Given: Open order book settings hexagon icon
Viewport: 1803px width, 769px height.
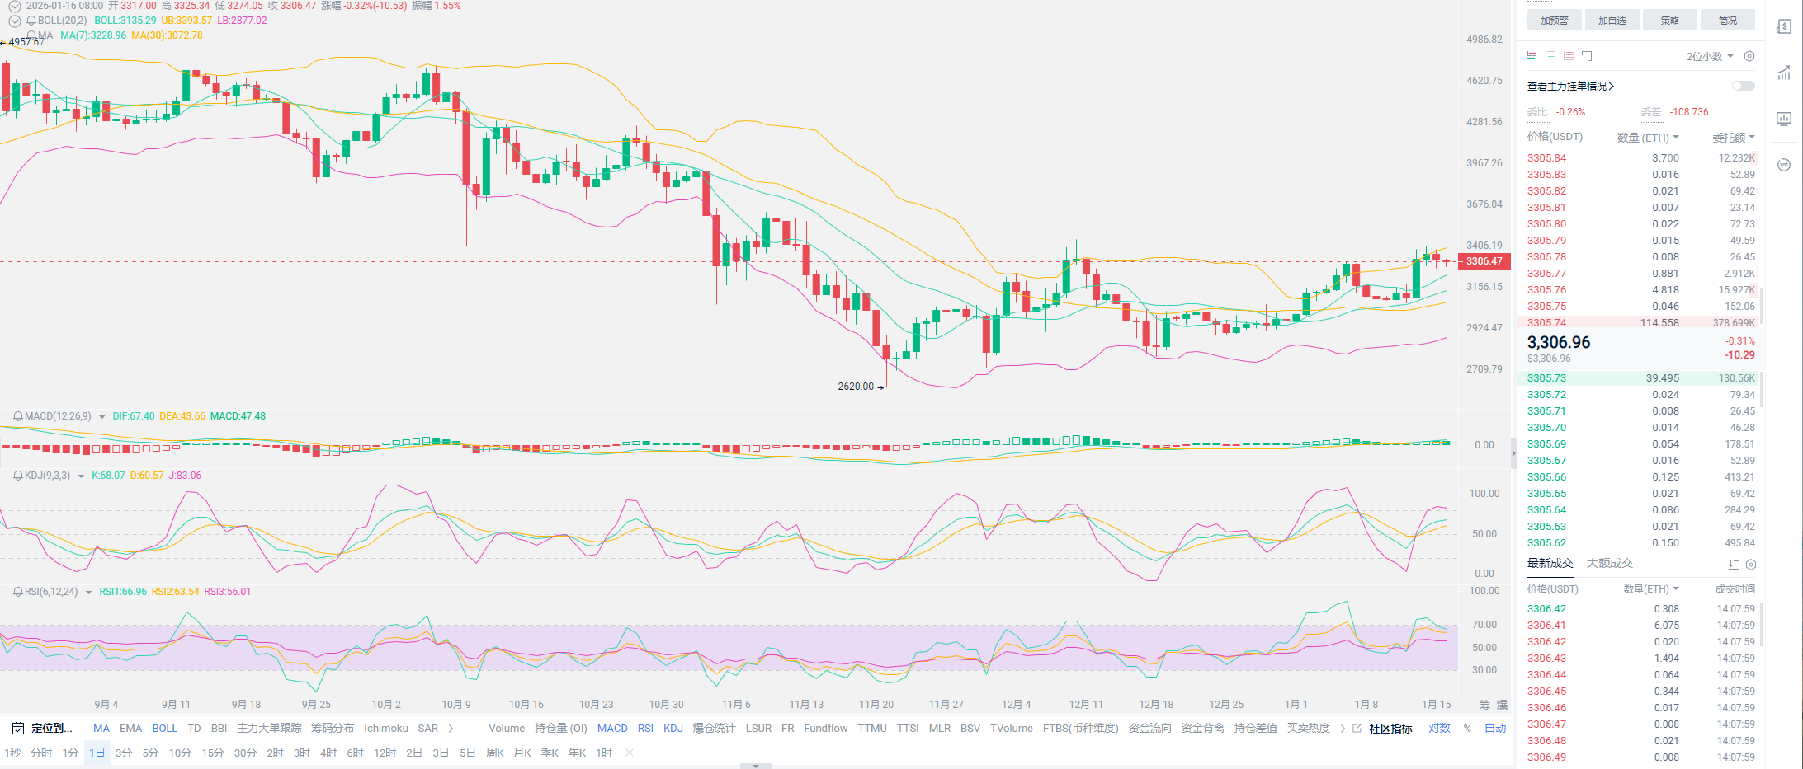Looking at the screenshot, I should click(1749, 56).
